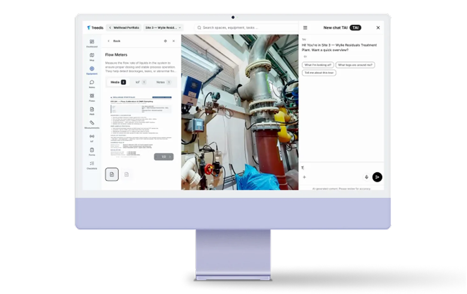Screen dimensions: 467x294
Task: Open the IoT sidebar icon
Action: 92,138
